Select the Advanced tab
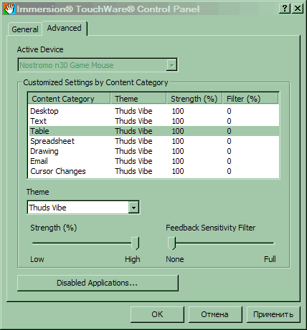Image resolution: width=307 pixels, height=330 pixels. point(64,28)
